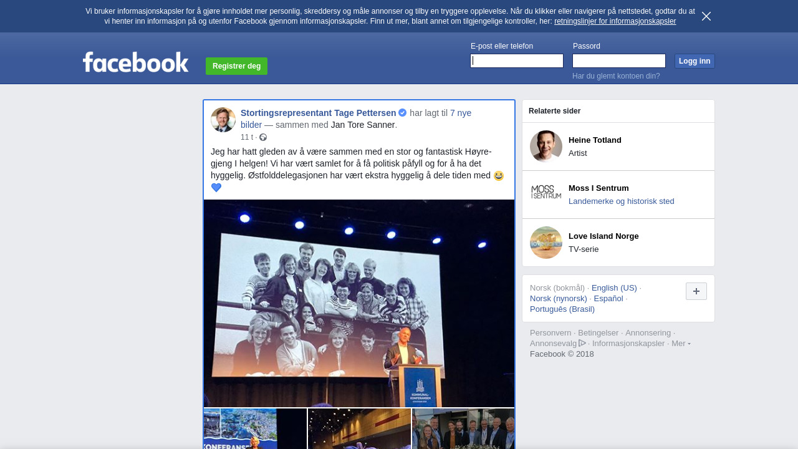The height and width of the screenshot is (449, 798).
Task: Click the AdChoices triangle icon
Action: tap(582, 343)
